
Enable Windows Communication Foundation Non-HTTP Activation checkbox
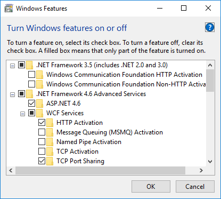coord(31,84)
